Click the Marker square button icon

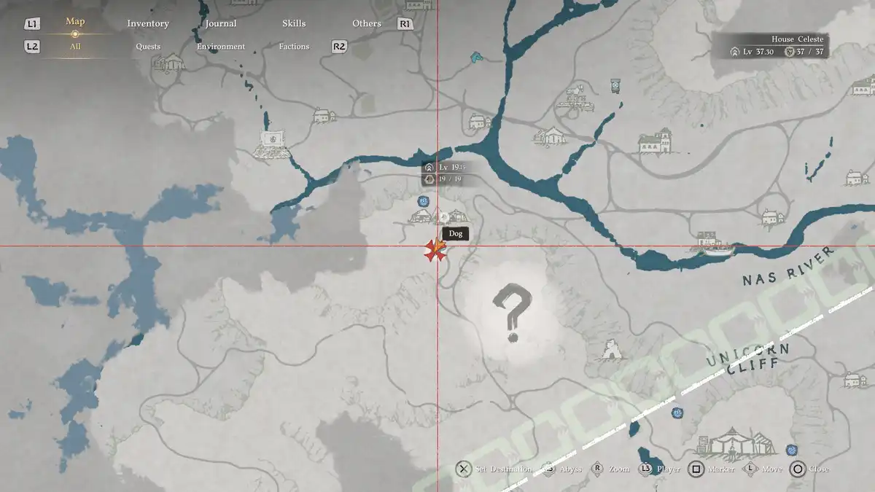click(x=696, y=469)
